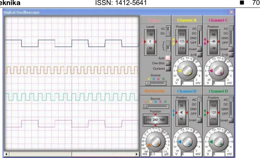Click magenta coarse pointer on Channel C knob

211,71
